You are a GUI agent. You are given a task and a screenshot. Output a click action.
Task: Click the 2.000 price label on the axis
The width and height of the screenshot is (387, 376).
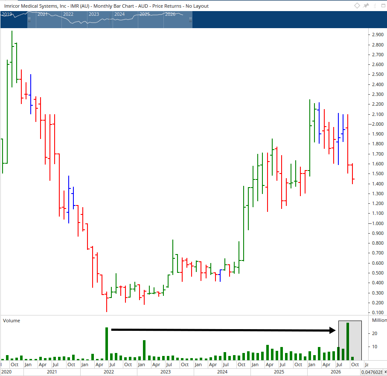[378, 124]
